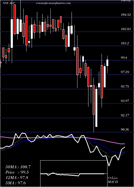
Task: Click the Price : 99.5 text
Action: pyautogui.click(x=17, y=172)
